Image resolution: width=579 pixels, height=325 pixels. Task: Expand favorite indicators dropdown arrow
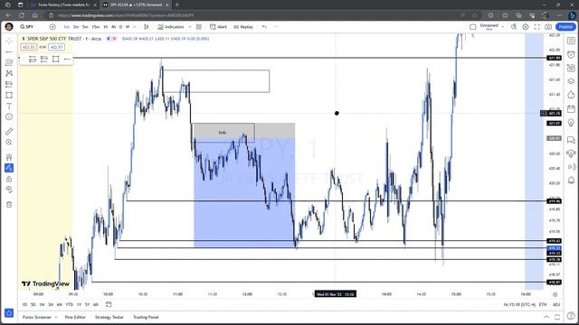point(190,27)
